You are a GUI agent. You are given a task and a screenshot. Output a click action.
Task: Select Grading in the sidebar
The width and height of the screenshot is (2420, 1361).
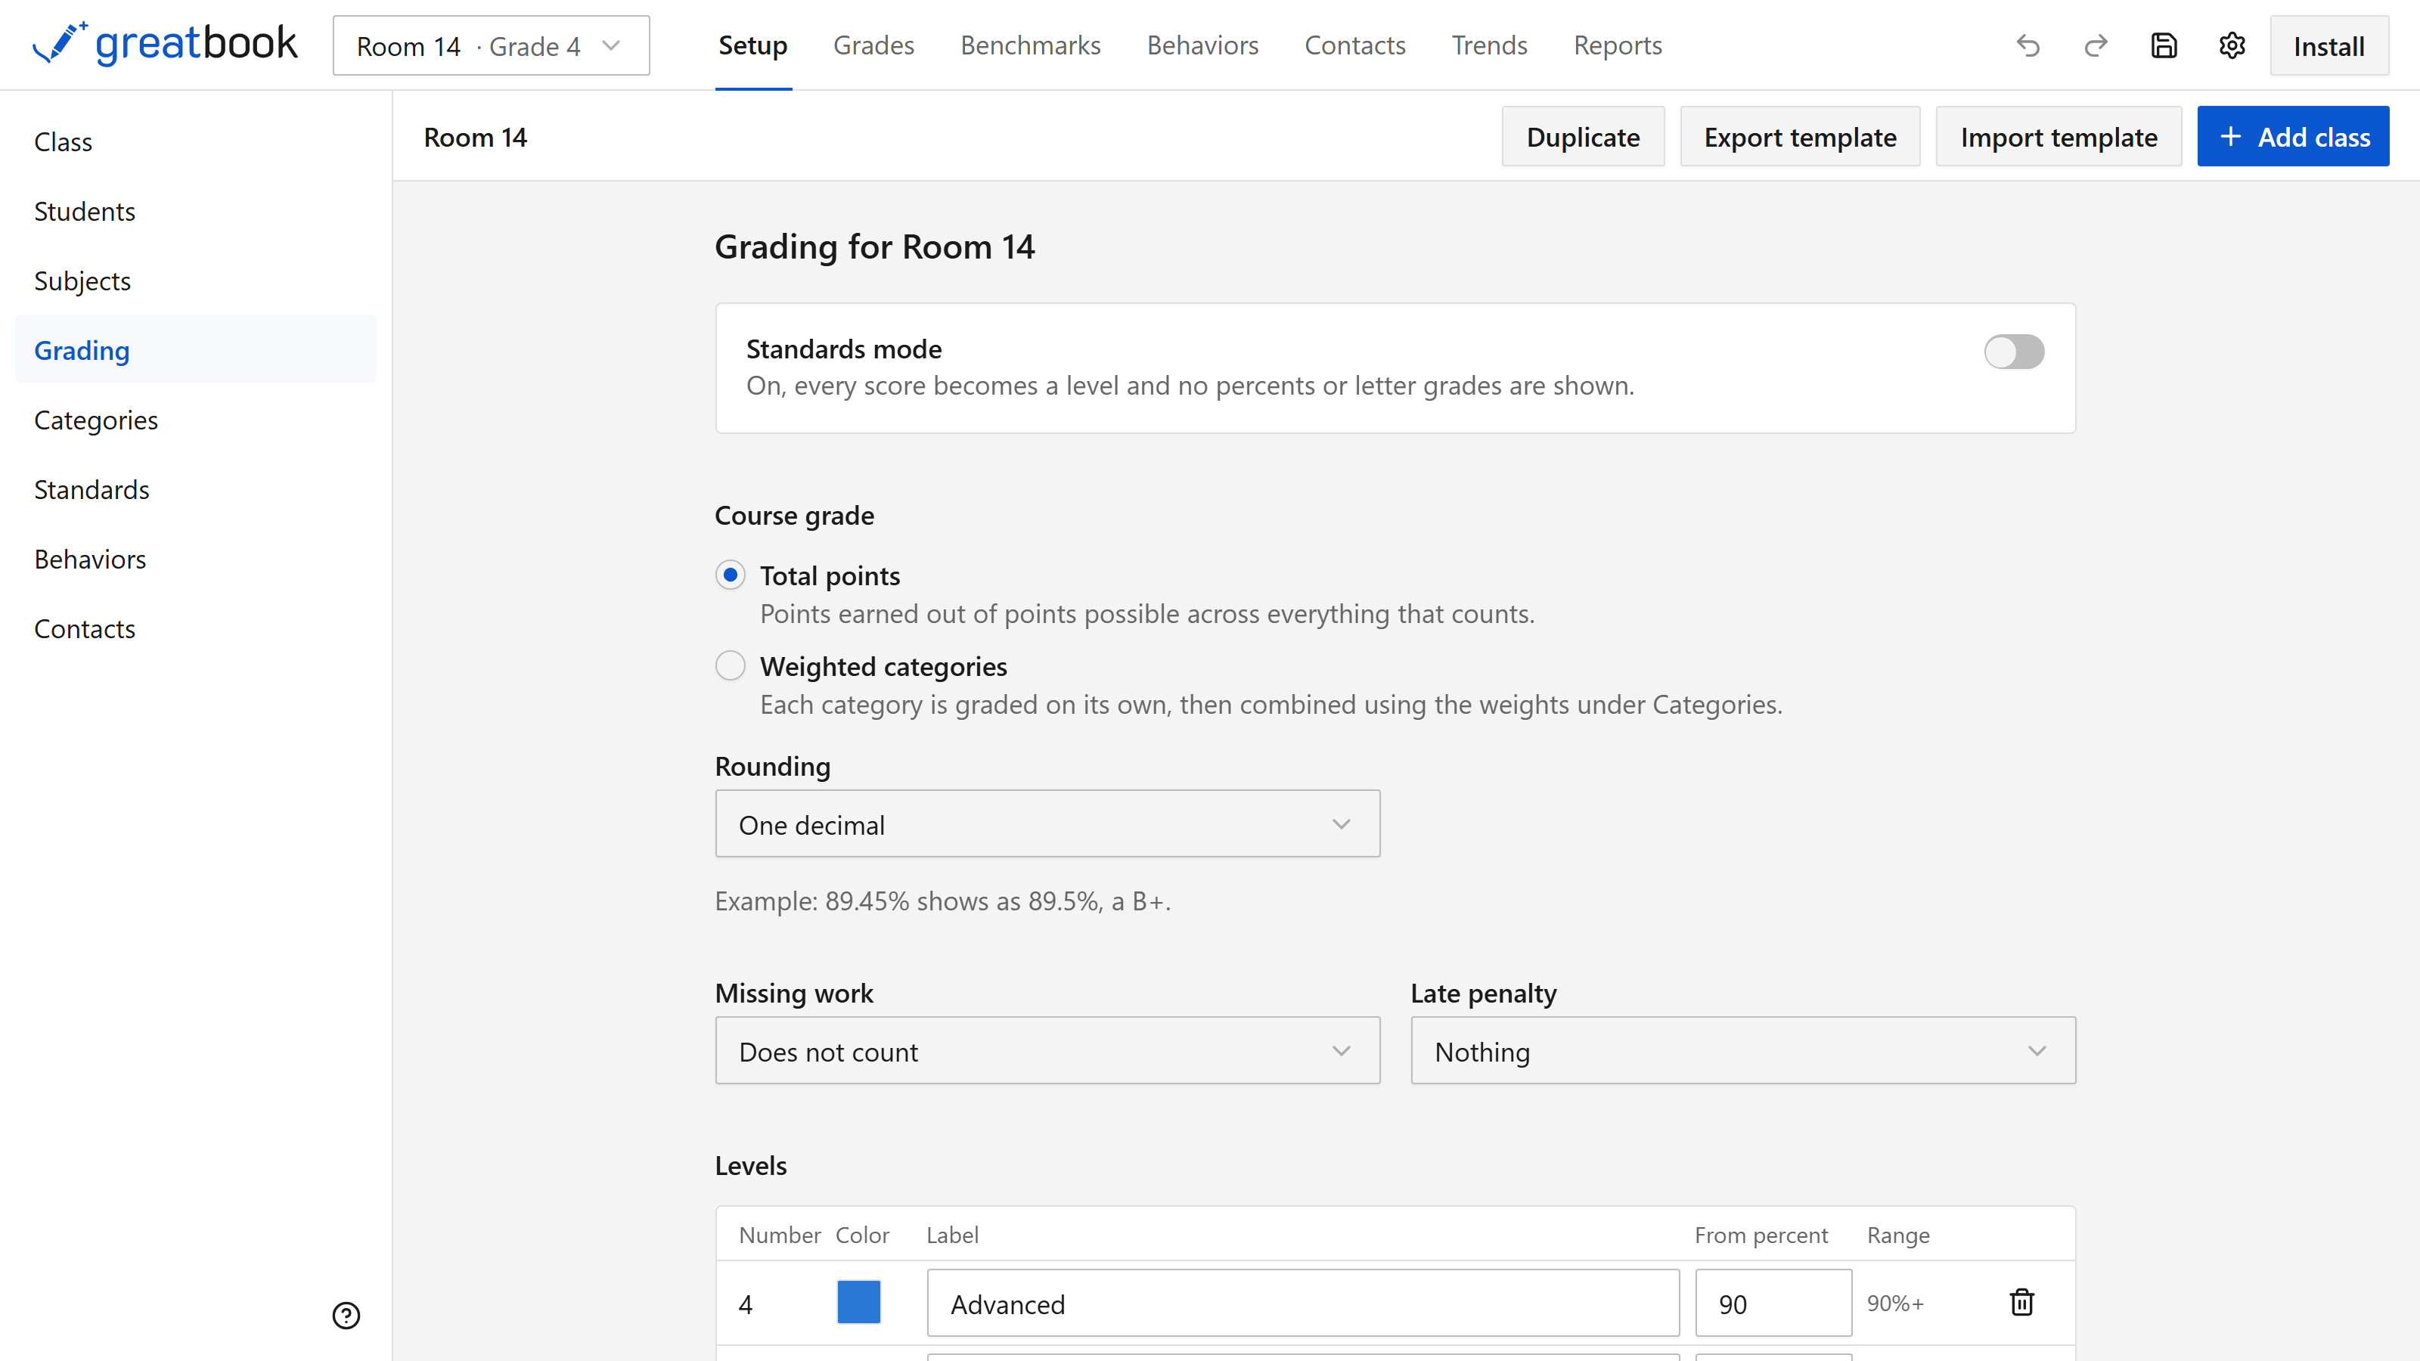pos(195,350)
